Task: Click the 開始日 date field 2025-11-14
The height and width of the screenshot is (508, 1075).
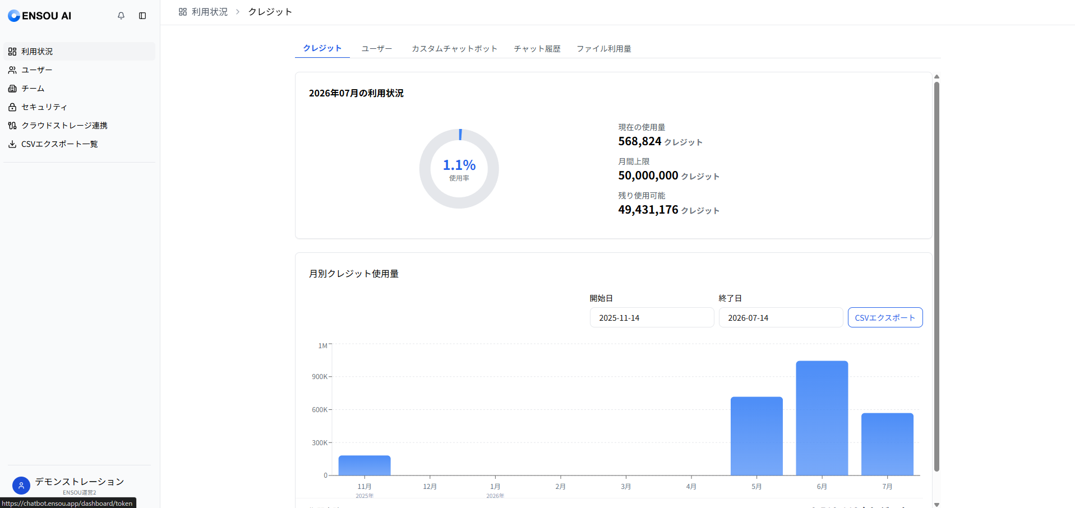Action: (x=652, y=317)
